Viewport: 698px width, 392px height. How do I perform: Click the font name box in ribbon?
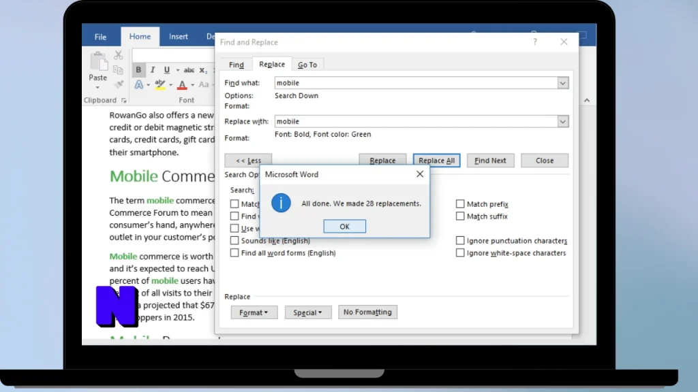click(172, 55)
